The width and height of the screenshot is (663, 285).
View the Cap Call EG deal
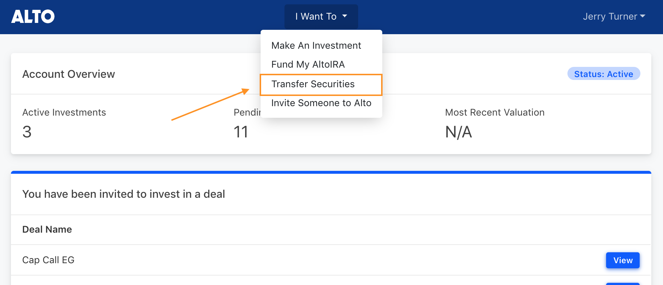click(623, 260)
